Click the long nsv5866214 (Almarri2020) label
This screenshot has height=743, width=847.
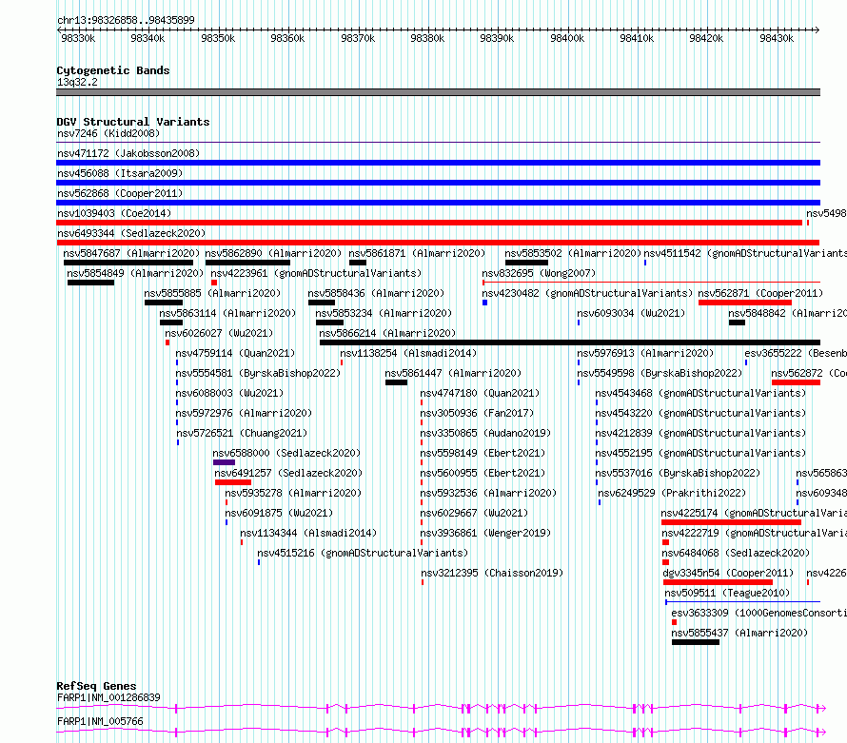(387, 333)
